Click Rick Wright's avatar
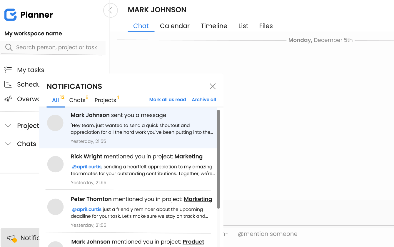394x247 pixels. (55, 164)
